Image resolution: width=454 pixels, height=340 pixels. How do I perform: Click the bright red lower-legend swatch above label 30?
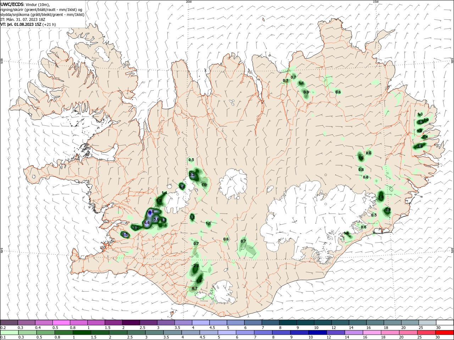coord(445,333)
